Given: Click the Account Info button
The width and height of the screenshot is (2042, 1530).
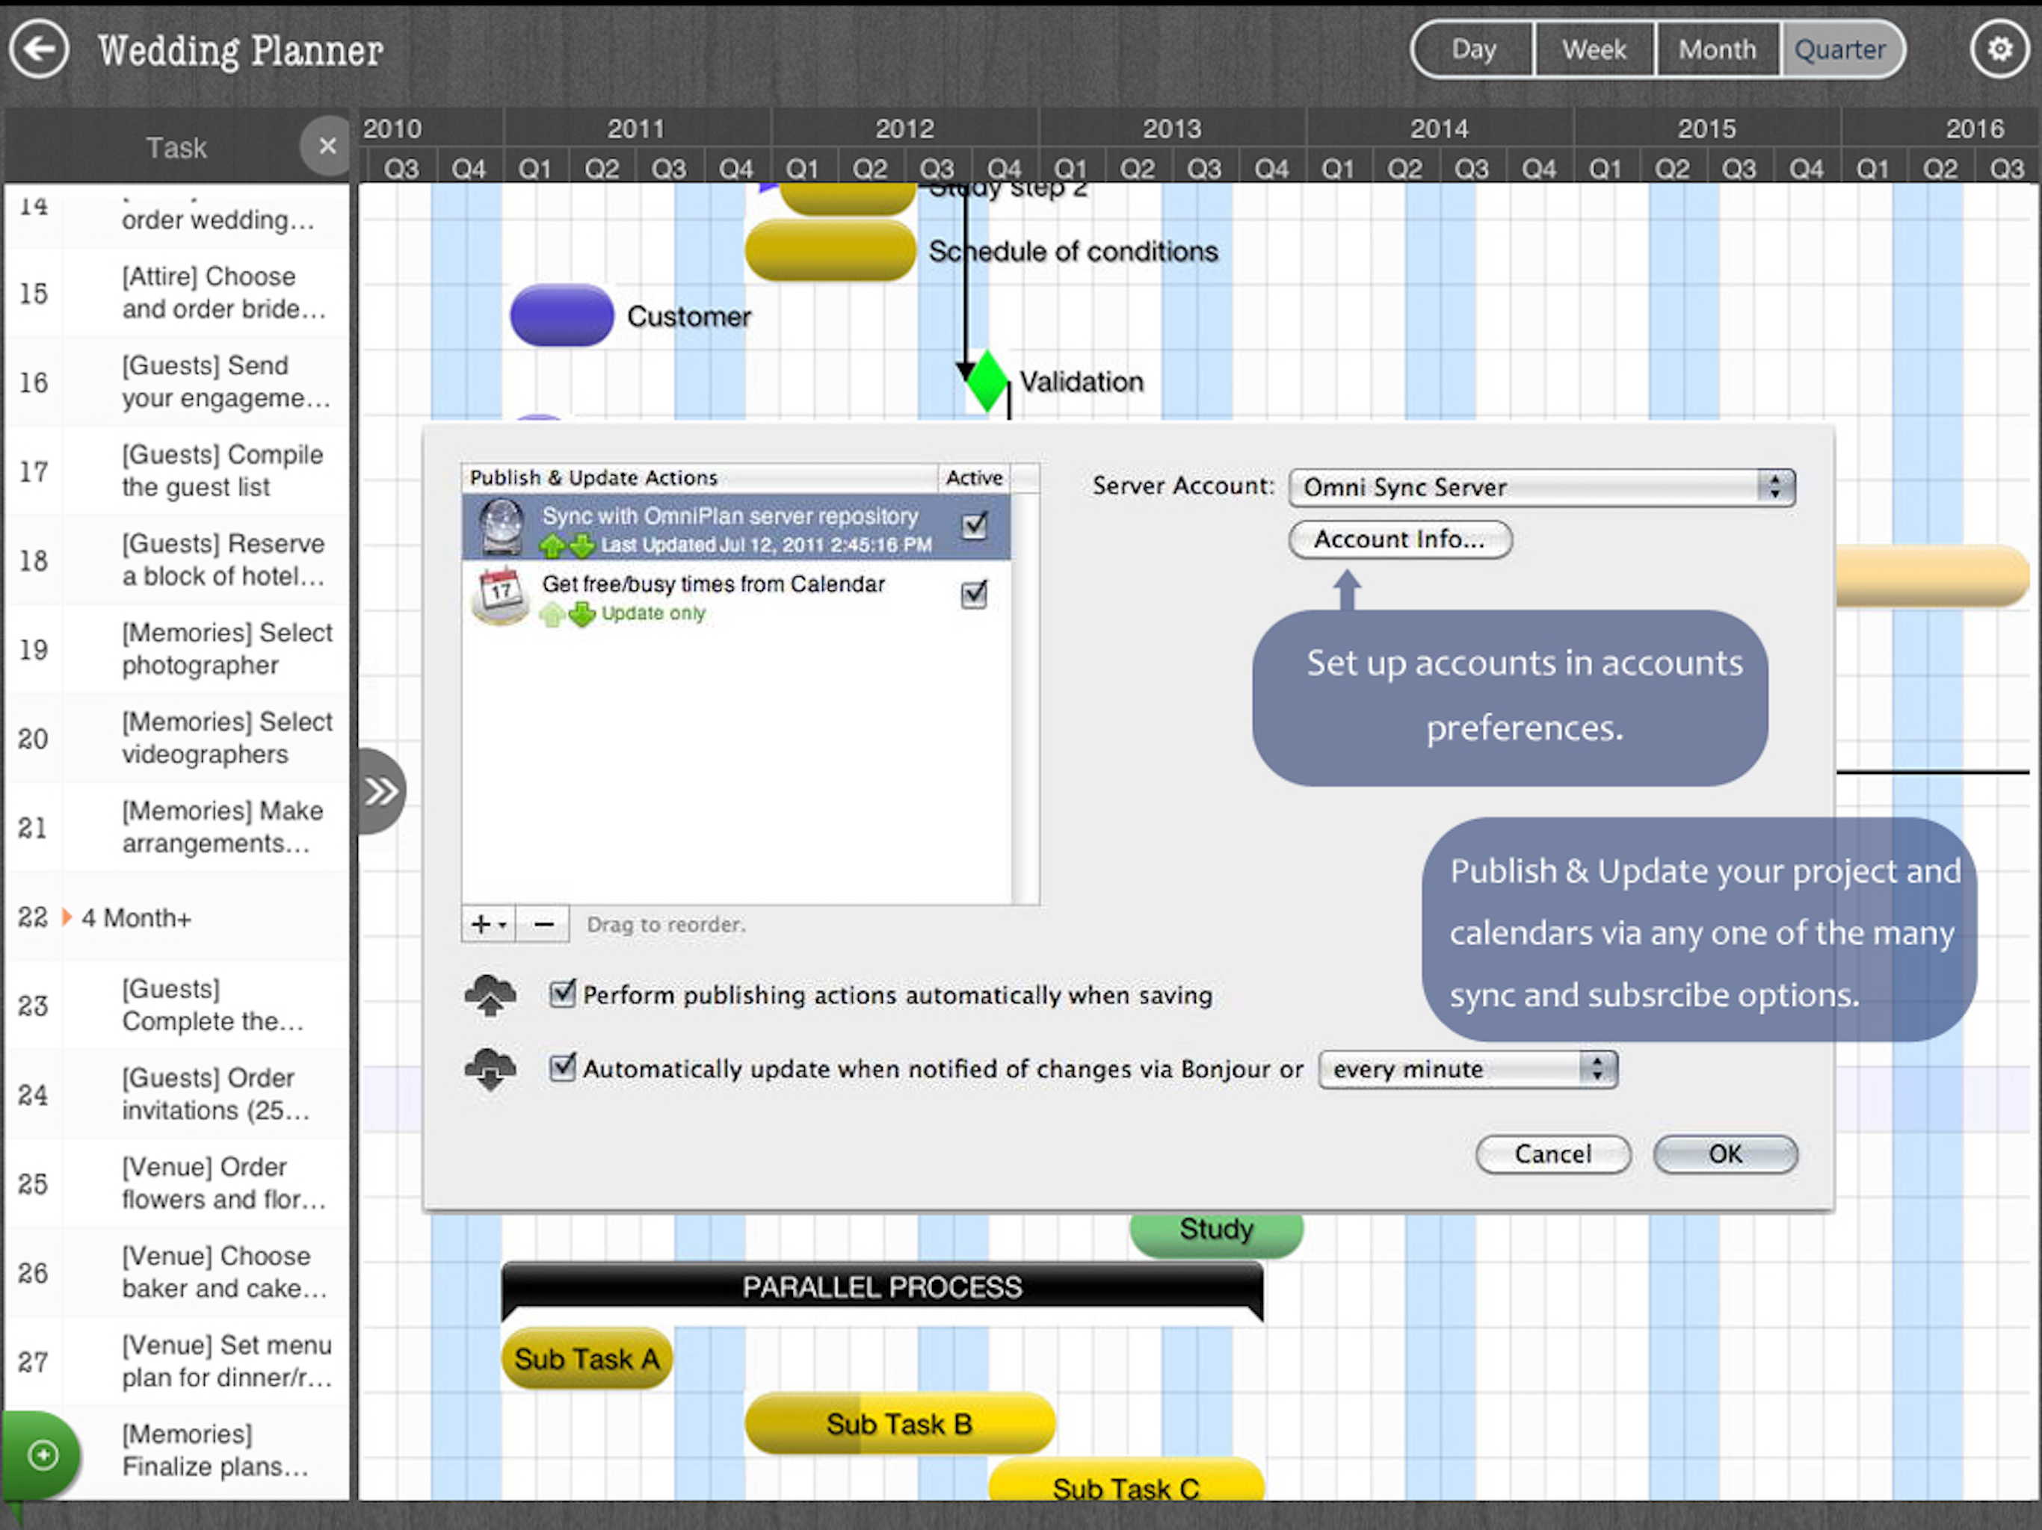Looking at the screenshot, I should 1399,540.
